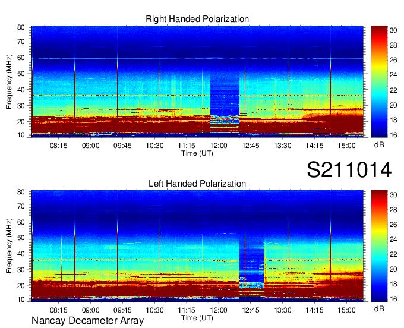Click the 15:00 time tick of the Right Handed plot

(x=346, y=146)
